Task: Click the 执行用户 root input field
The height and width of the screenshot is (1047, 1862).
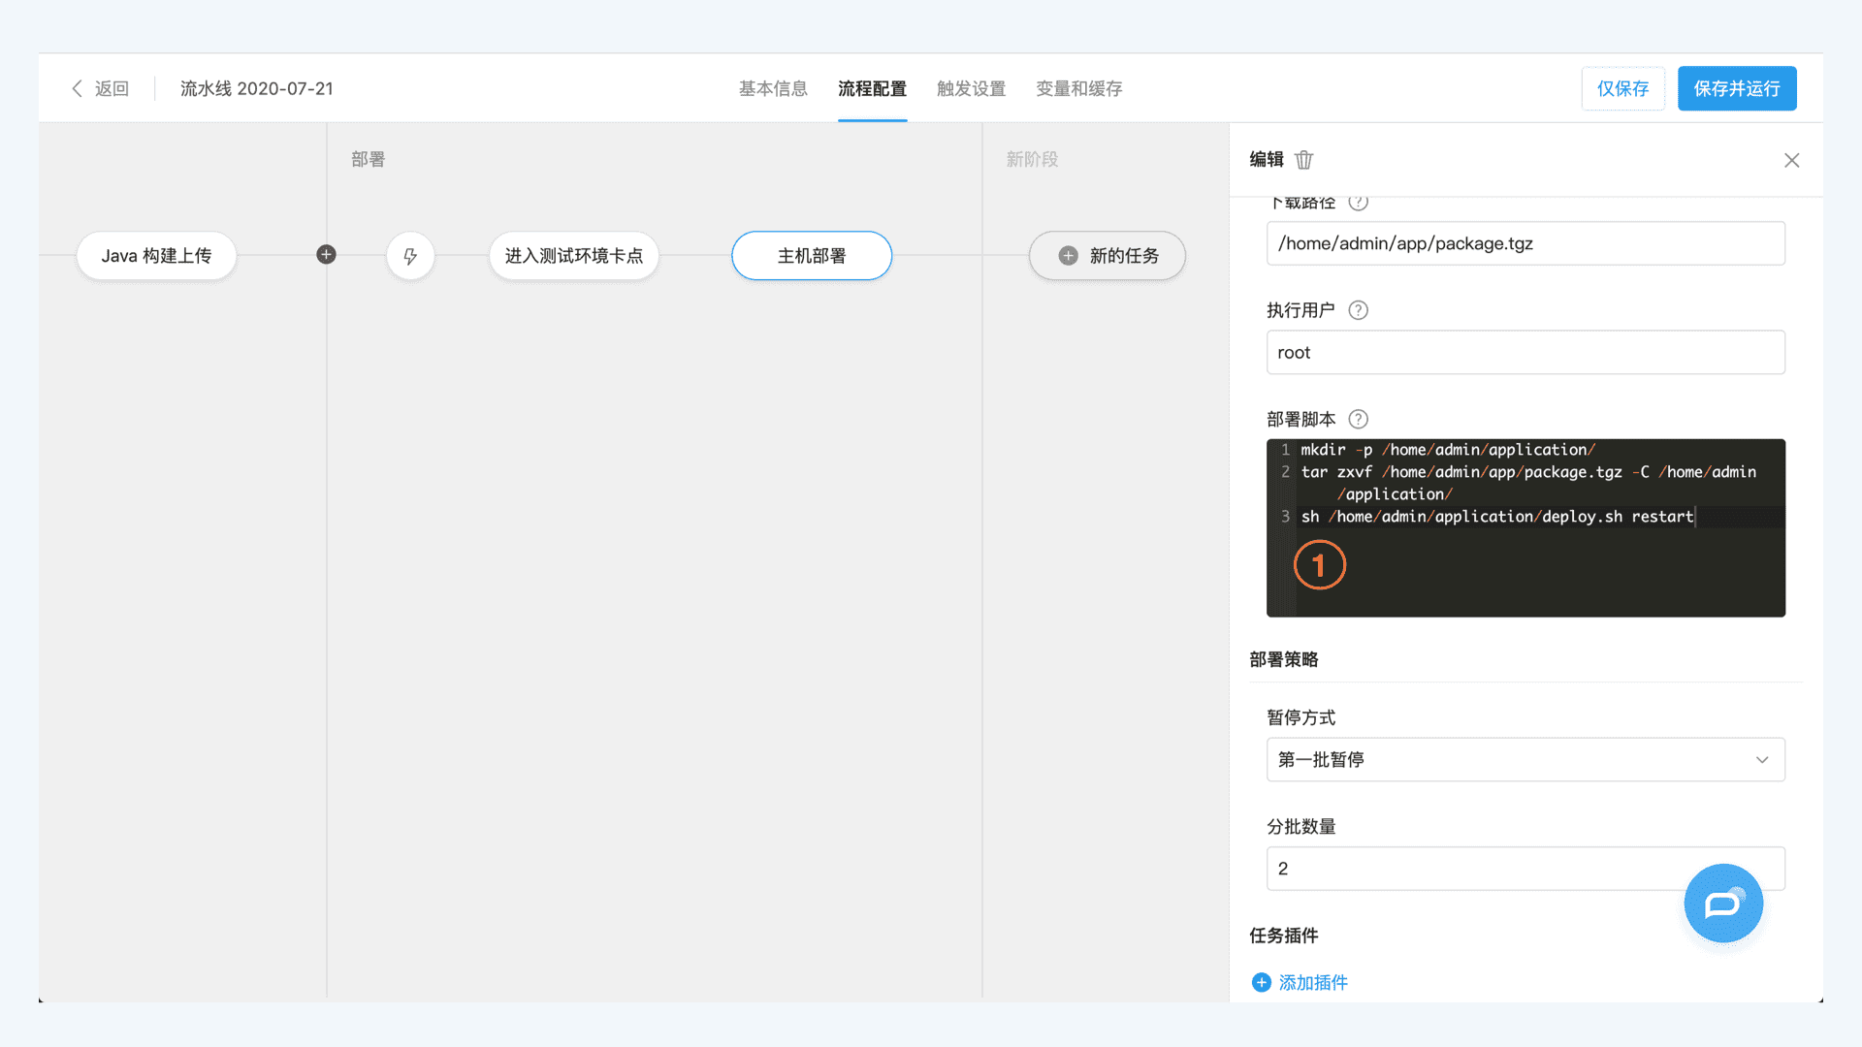Action: point(1525,352)
